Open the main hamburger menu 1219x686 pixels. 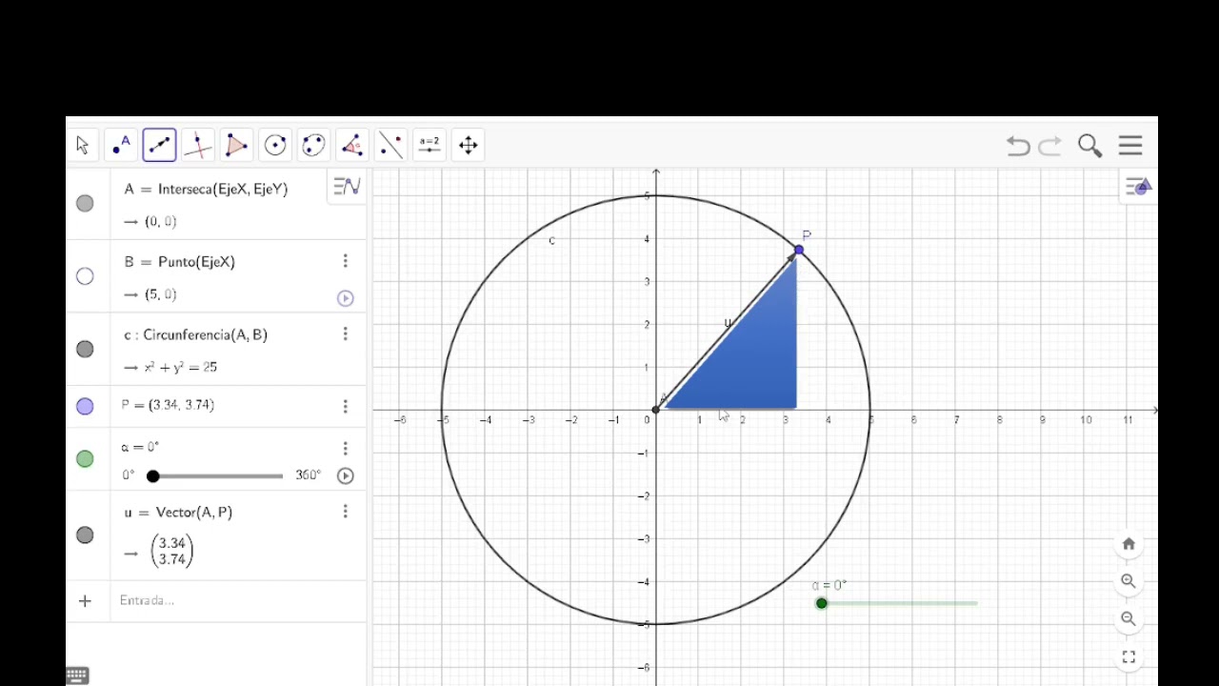point(1130,145)
